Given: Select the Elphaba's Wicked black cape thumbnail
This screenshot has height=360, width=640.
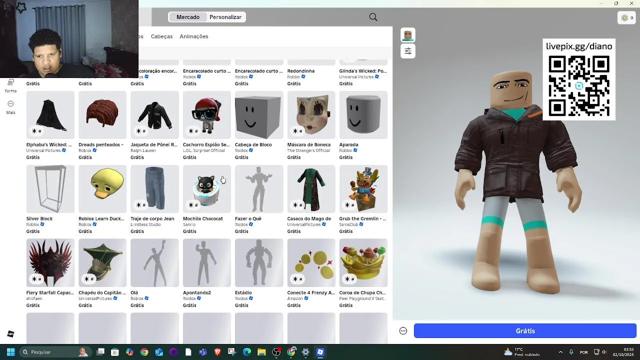Looking at the screenshot, I should pyautogui.click(x=50, y=115).
